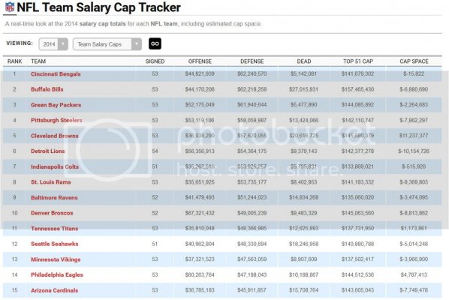Screen dimensions: 449x300
Task: Select Broncos offense value $67,321,432
Action: click(x=200, y=213)
